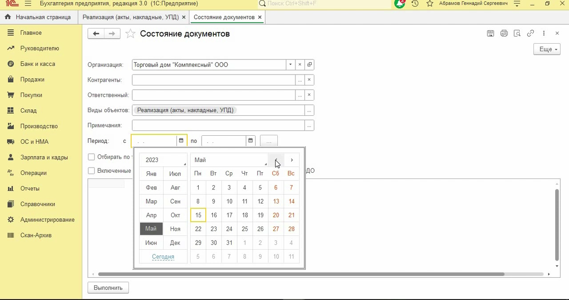
Task: Tick the Отбирать по checkbox
Action: tap(91, 157)
